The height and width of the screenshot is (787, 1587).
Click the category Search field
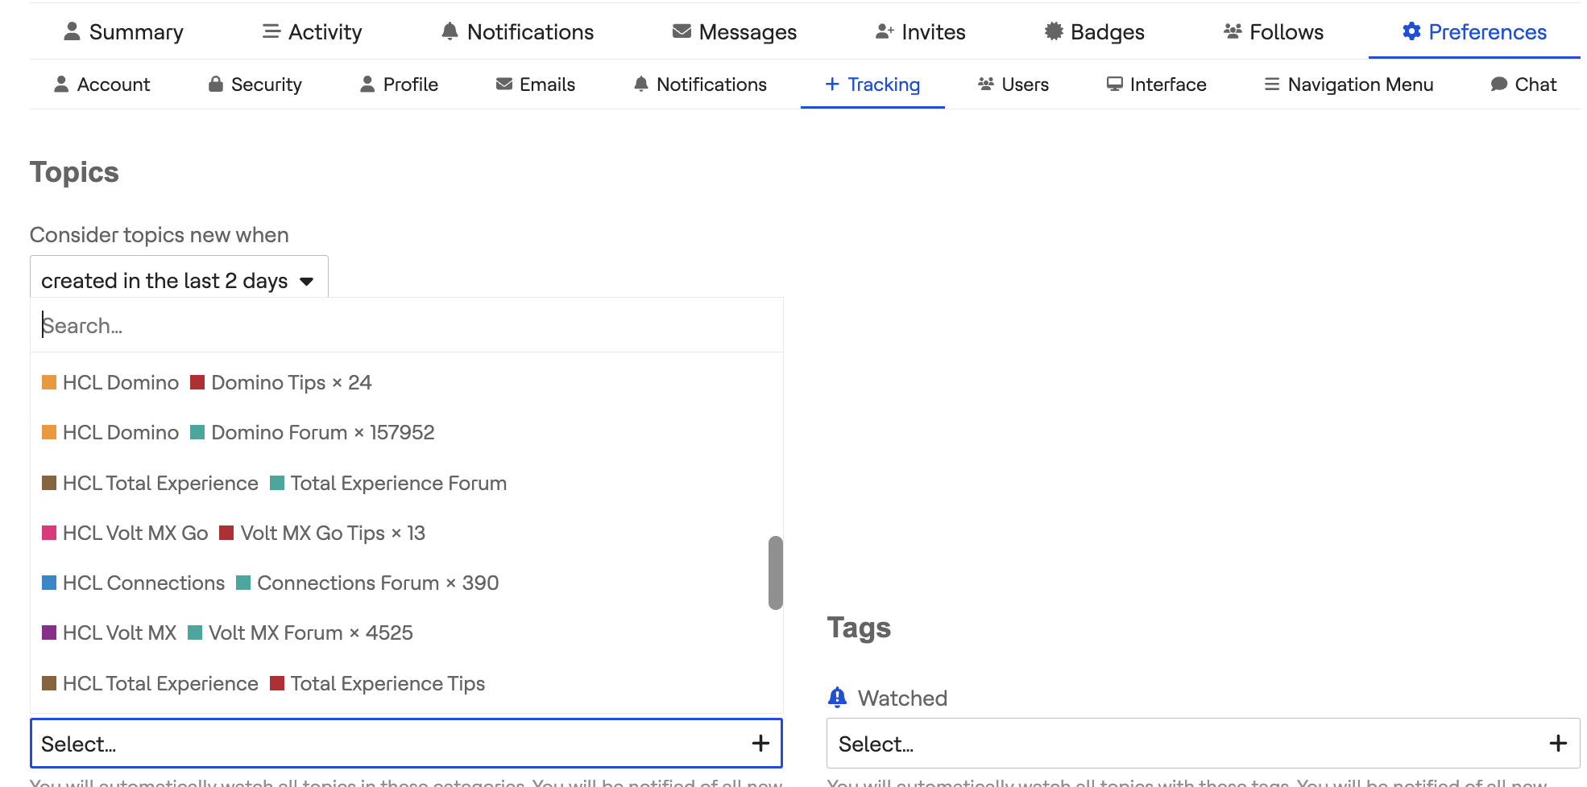click(x=407, y=325)
